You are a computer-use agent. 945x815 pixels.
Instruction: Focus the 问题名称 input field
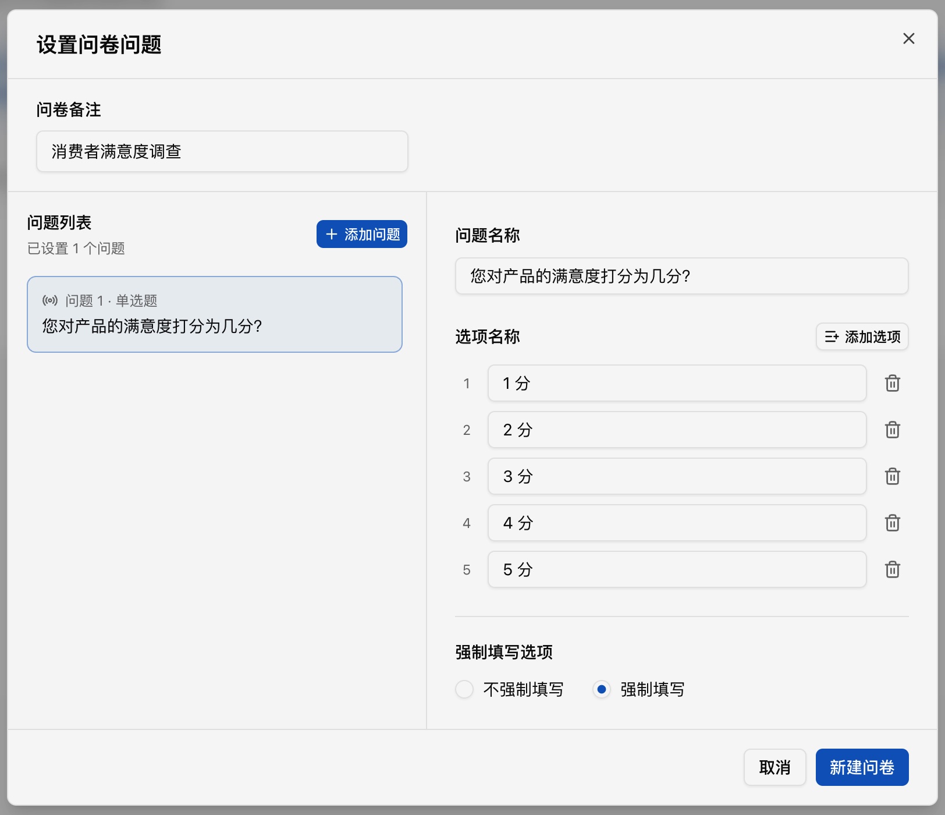(x=681, y=276)
